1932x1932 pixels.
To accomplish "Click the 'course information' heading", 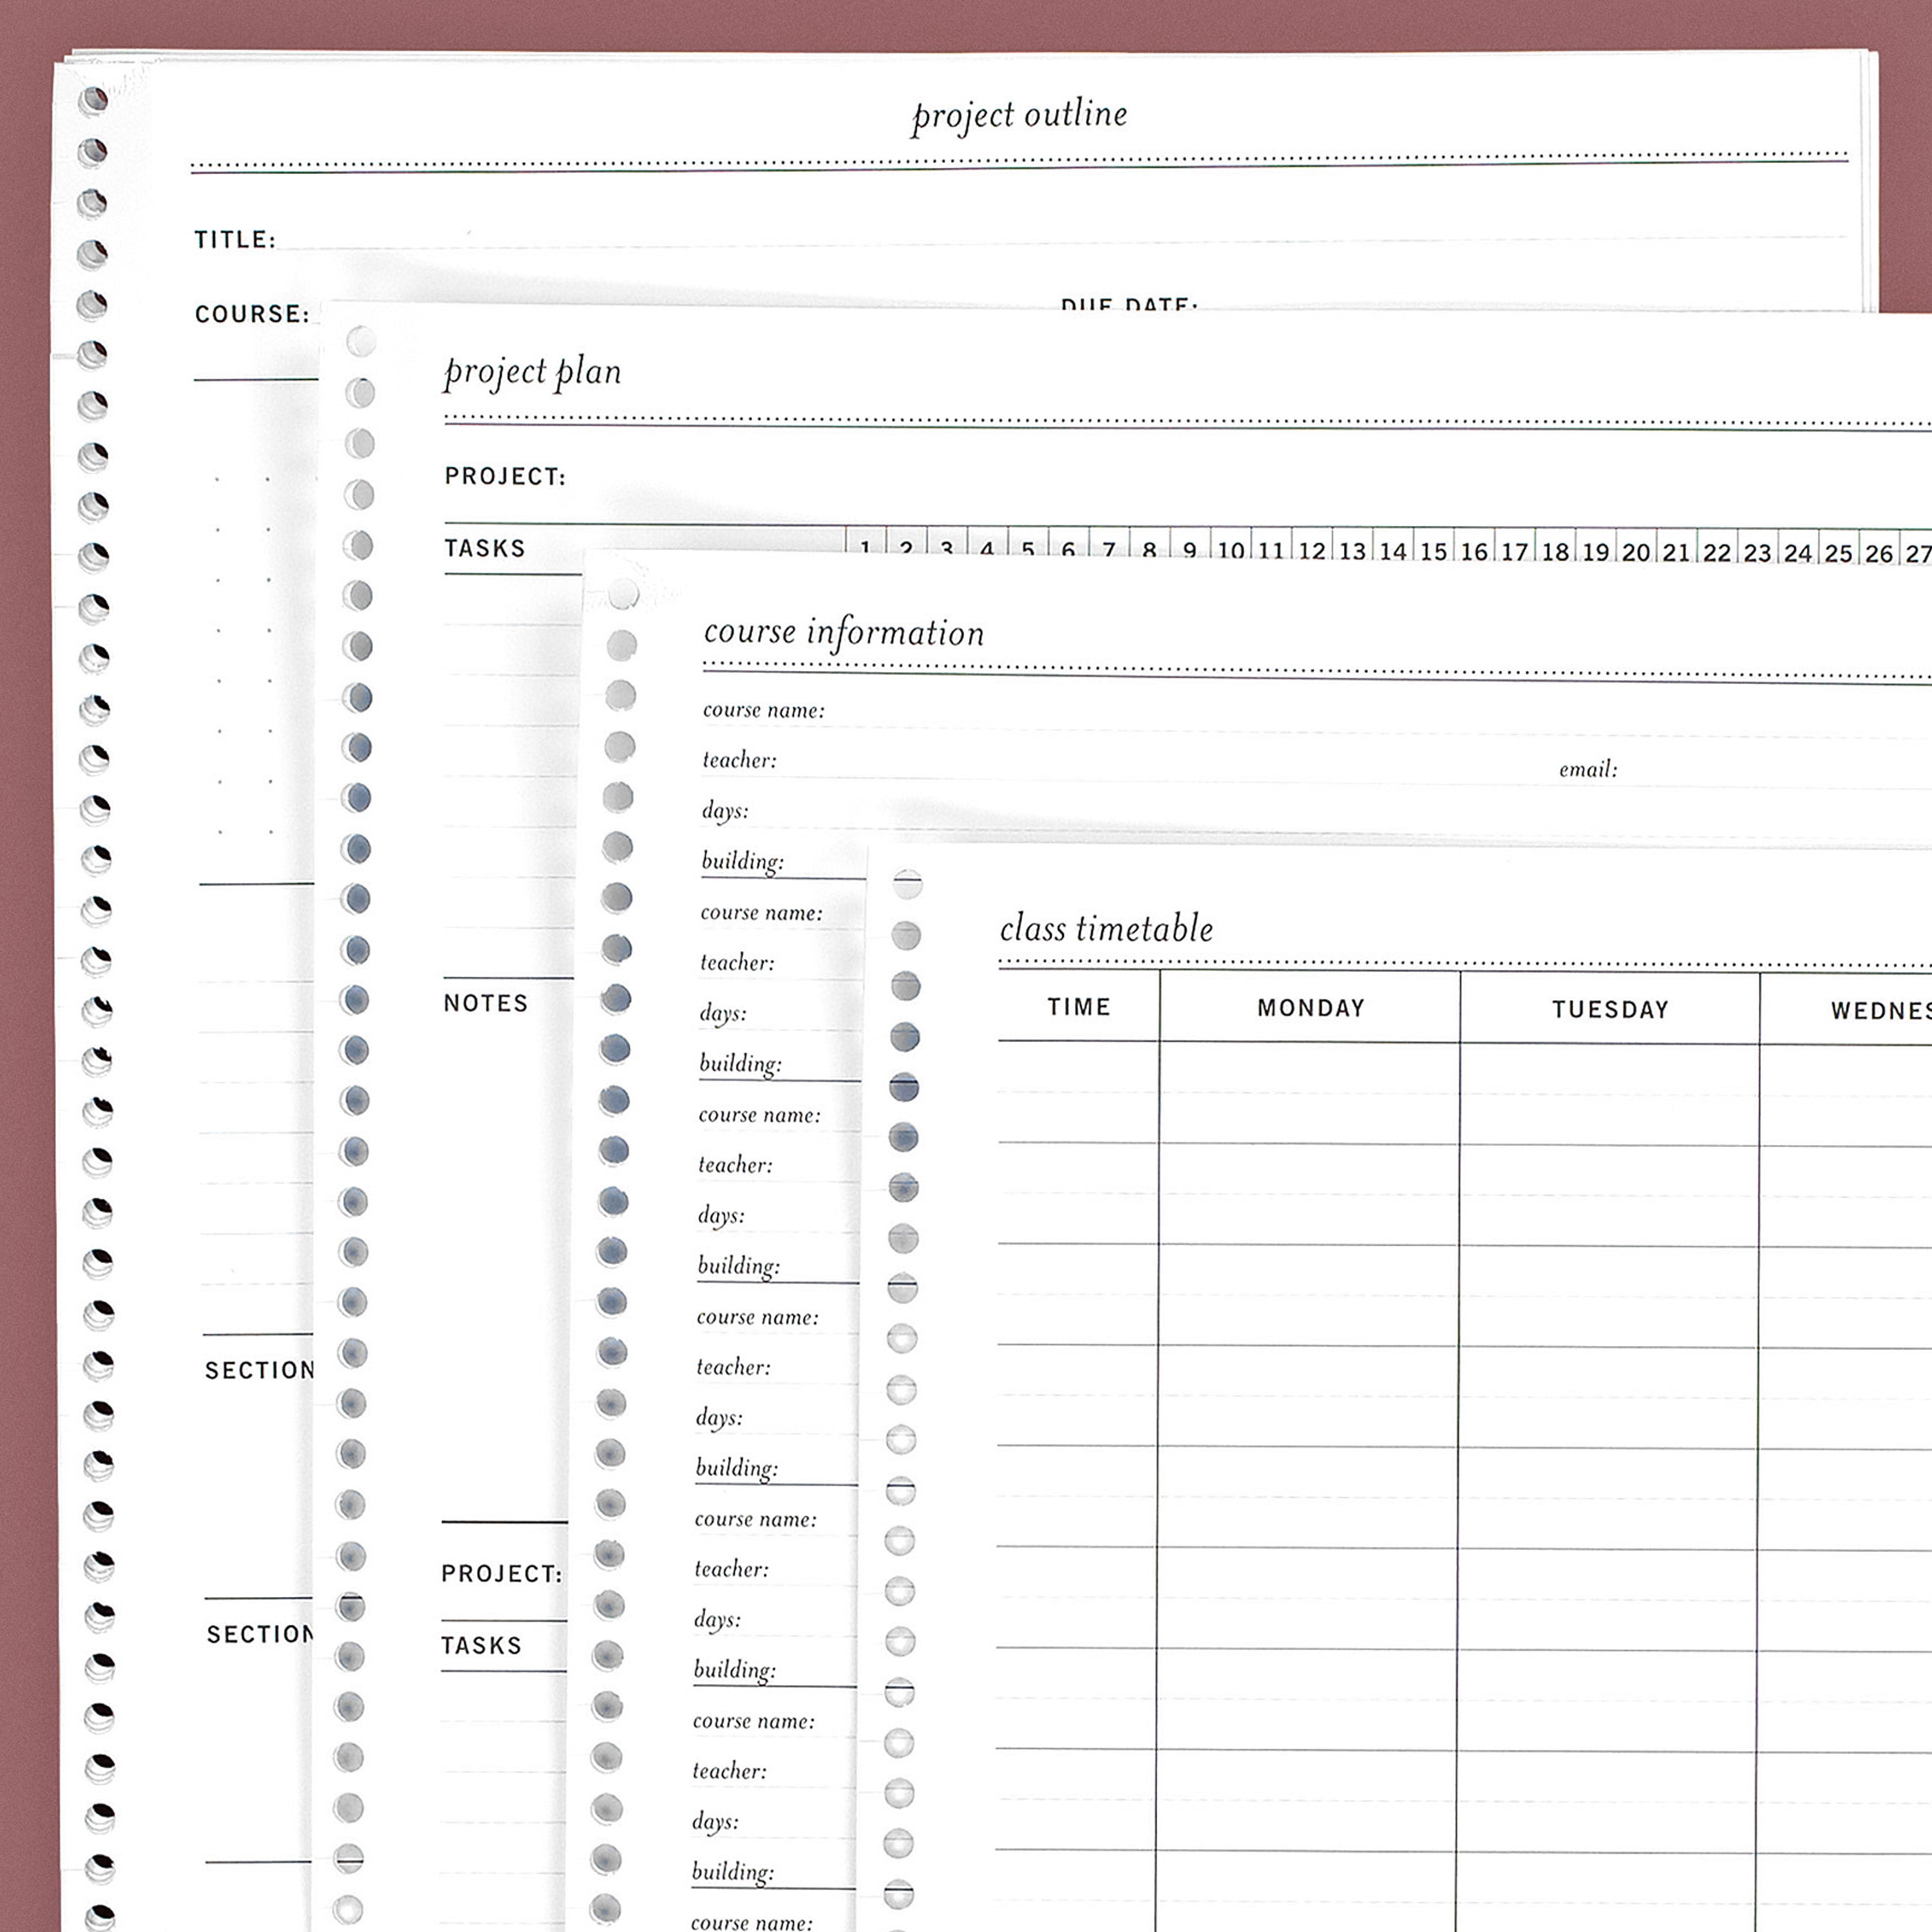I will 844,632.
